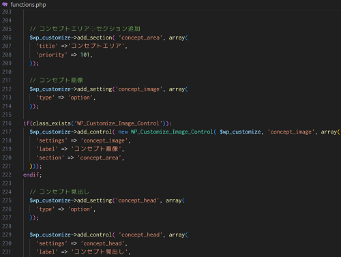341x257 pixels.
Task: Click the 'option' value on line 213
Action: pos(80,97)
